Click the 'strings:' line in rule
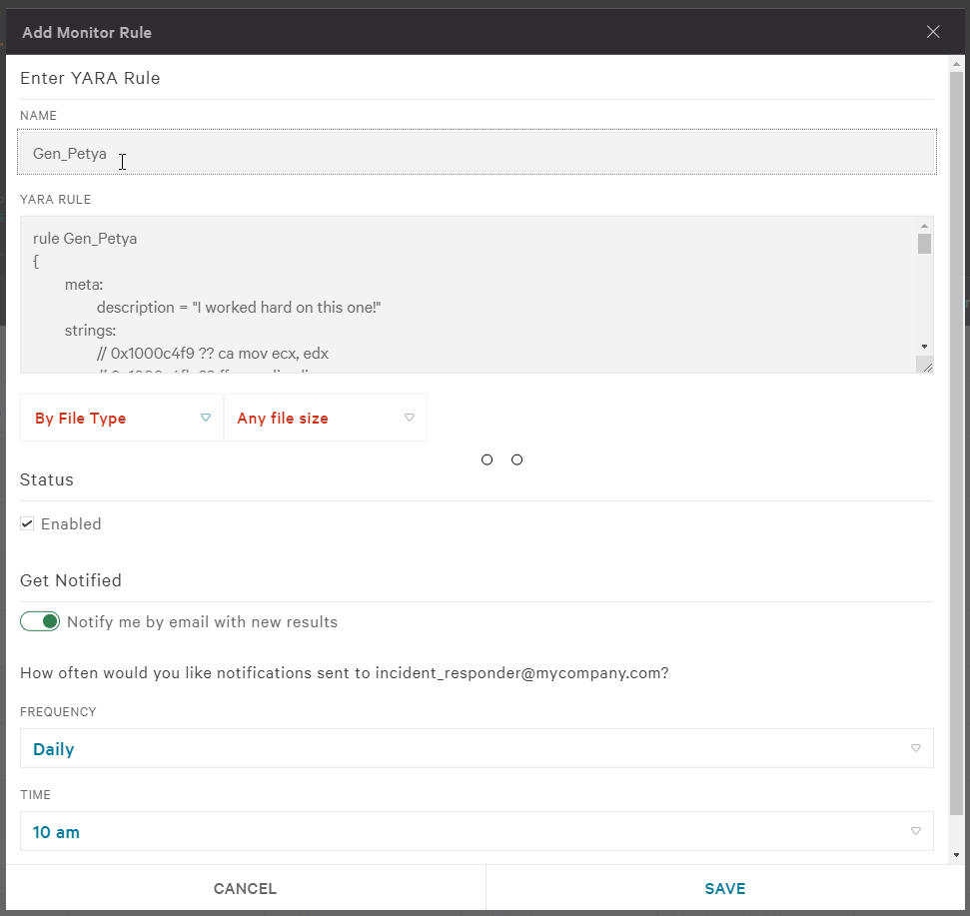This screenshot has width=970, height=916. tap(90, 331)
